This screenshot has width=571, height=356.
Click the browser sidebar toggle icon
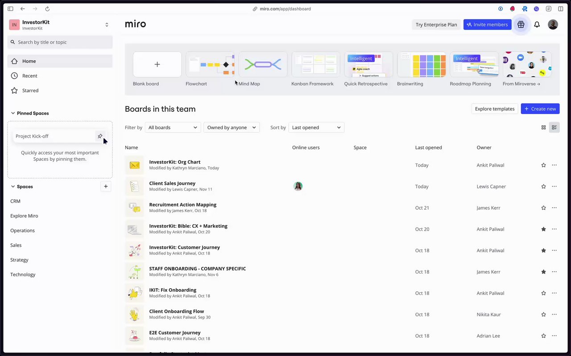[10, 8]
